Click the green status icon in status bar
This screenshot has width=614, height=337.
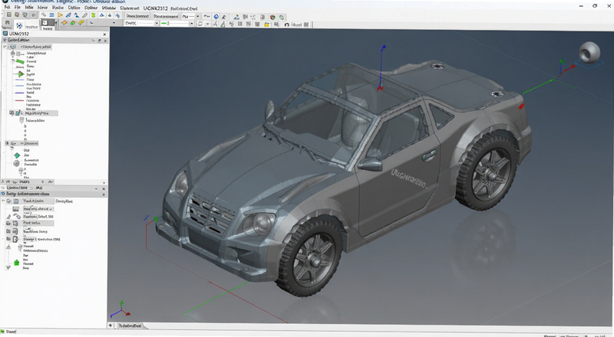point(3,332)
